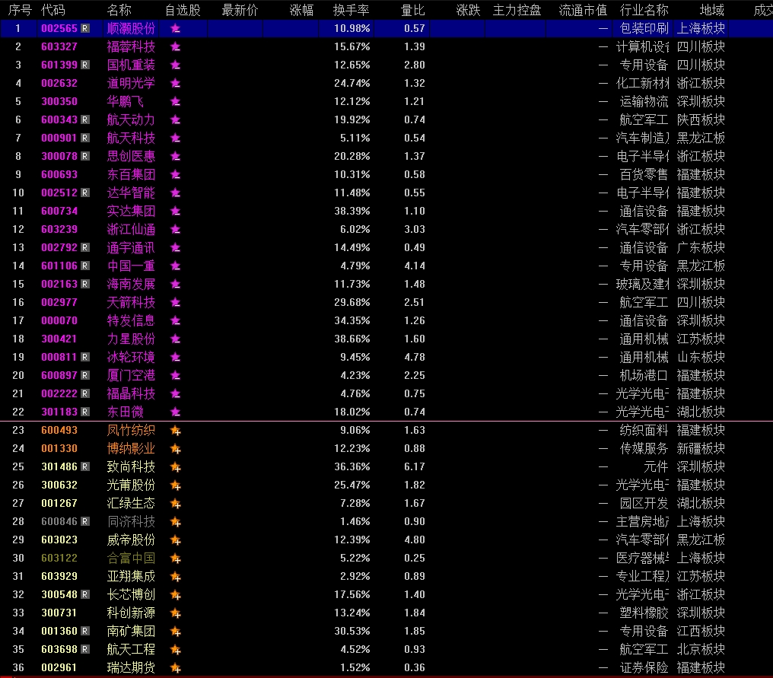Viewport: 773px width, 678px height.
Task: Click the orange star for 瑞达期货
Action: pos(176,667)
